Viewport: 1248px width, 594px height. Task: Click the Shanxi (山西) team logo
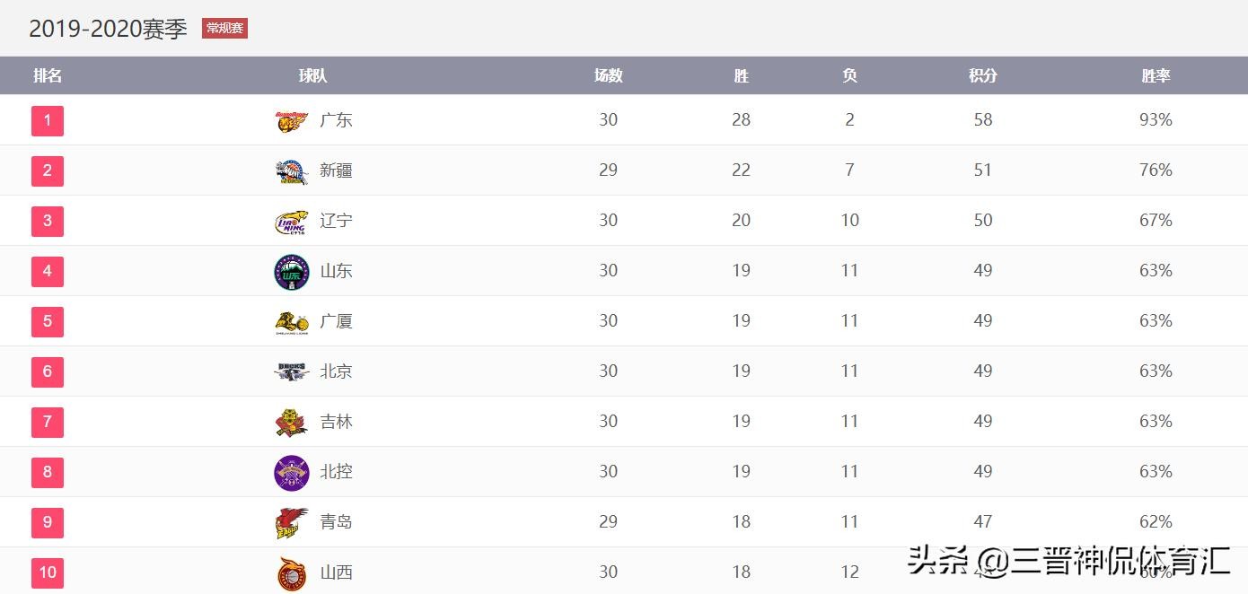(x=292, y=572)
